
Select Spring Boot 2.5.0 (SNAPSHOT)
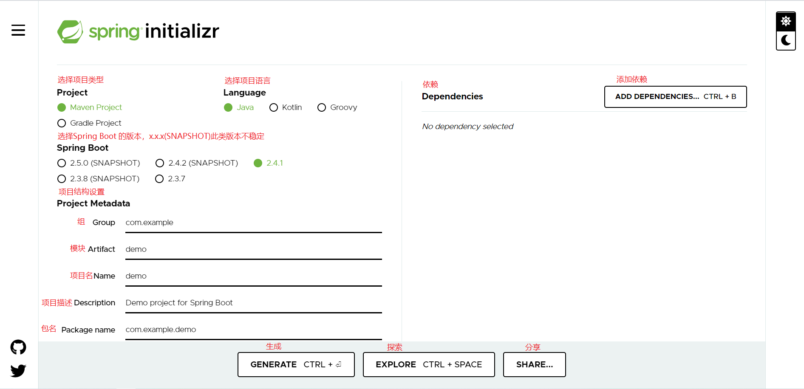[x=99, y=163]
